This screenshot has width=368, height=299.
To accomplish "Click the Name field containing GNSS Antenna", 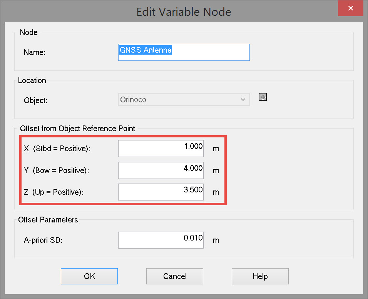I will 184,52.
